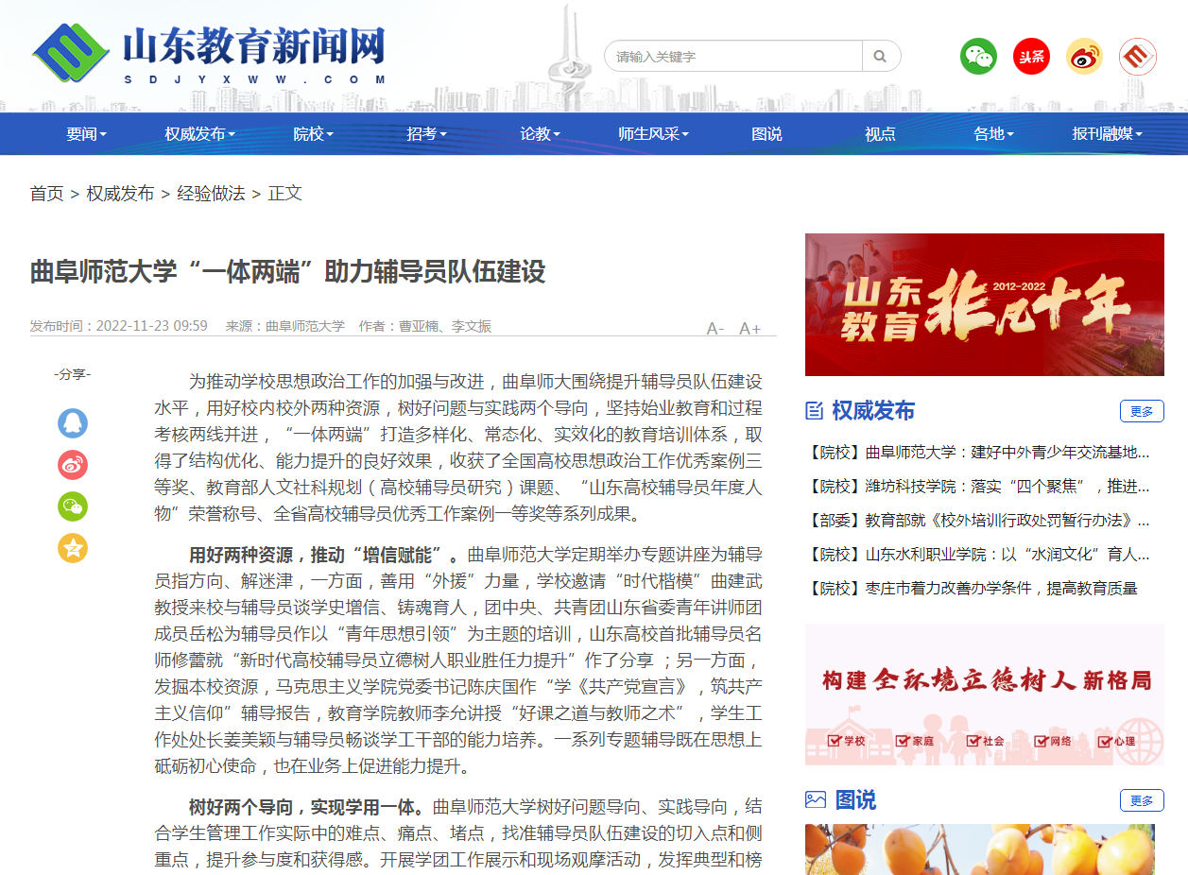Click 更多 button beside 权威发布 heading
The height and width of the screenshot is (875, 1188).
pos(1142,411)
